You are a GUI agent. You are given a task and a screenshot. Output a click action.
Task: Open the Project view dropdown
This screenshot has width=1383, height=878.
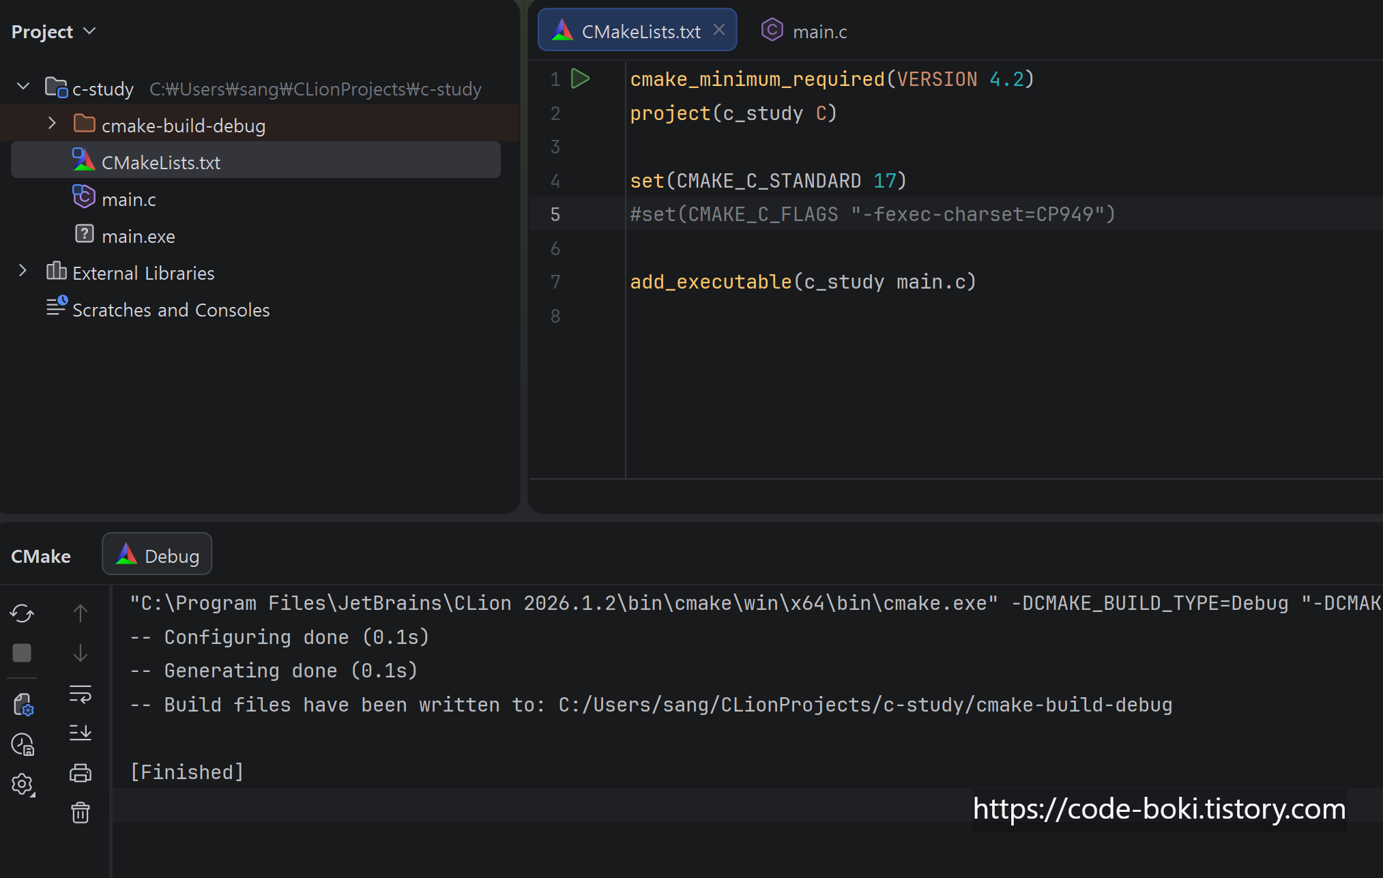coord(53,31)
